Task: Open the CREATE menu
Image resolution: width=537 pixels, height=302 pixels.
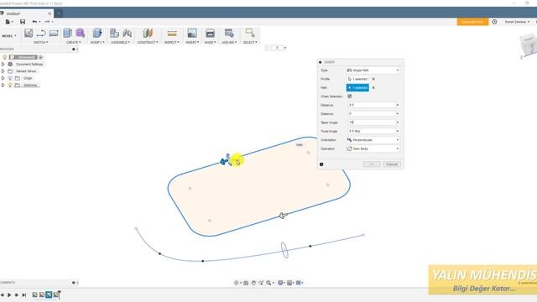Action: [73, 43]
